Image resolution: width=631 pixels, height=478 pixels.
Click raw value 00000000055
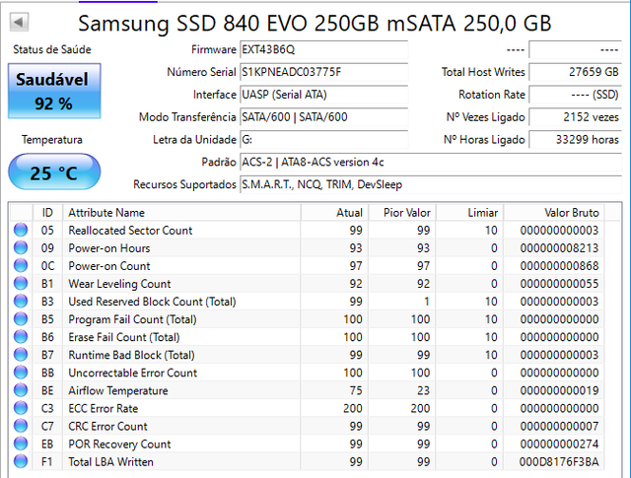(559, 284)
